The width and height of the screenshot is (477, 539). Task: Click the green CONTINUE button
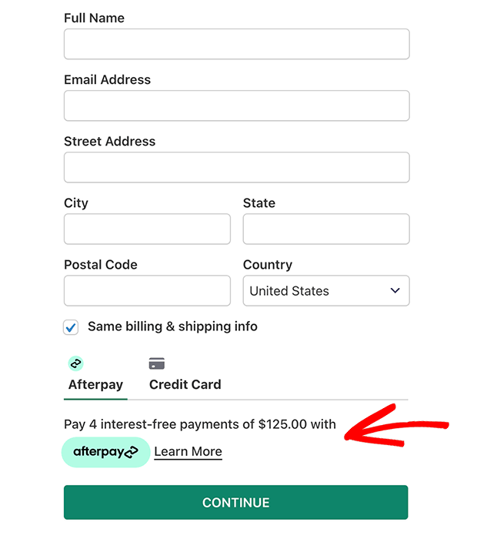(x=236, y=502)
